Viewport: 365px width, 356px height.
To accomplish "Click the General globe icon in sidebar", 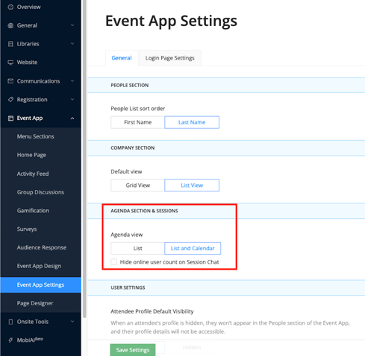I will (10, 25).
